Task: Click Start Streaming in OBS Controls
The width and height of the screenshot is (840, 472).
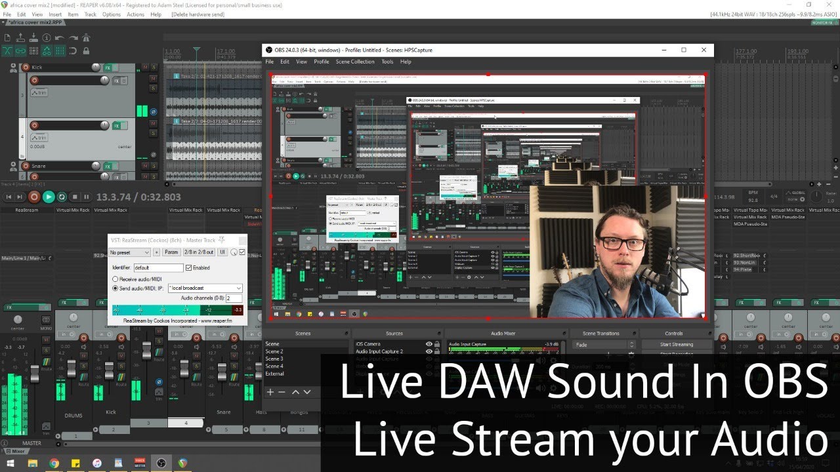Action: click(676, 344)
